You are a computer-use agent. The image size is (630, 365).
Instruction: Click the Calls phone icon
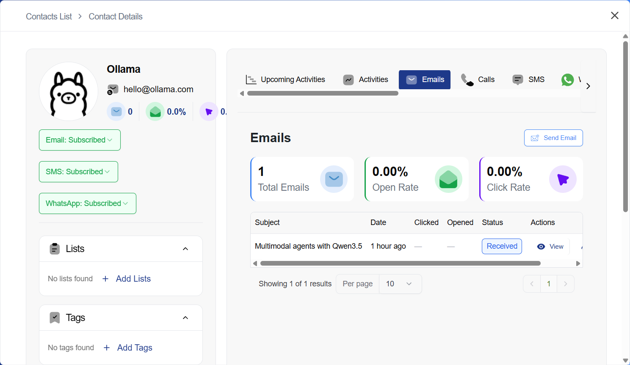[467, 79]
